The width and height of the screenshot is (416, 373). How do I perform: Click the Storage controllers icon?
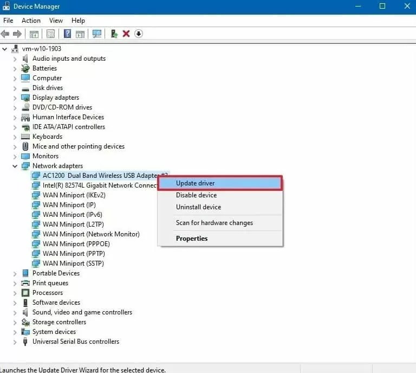(25, 322)
